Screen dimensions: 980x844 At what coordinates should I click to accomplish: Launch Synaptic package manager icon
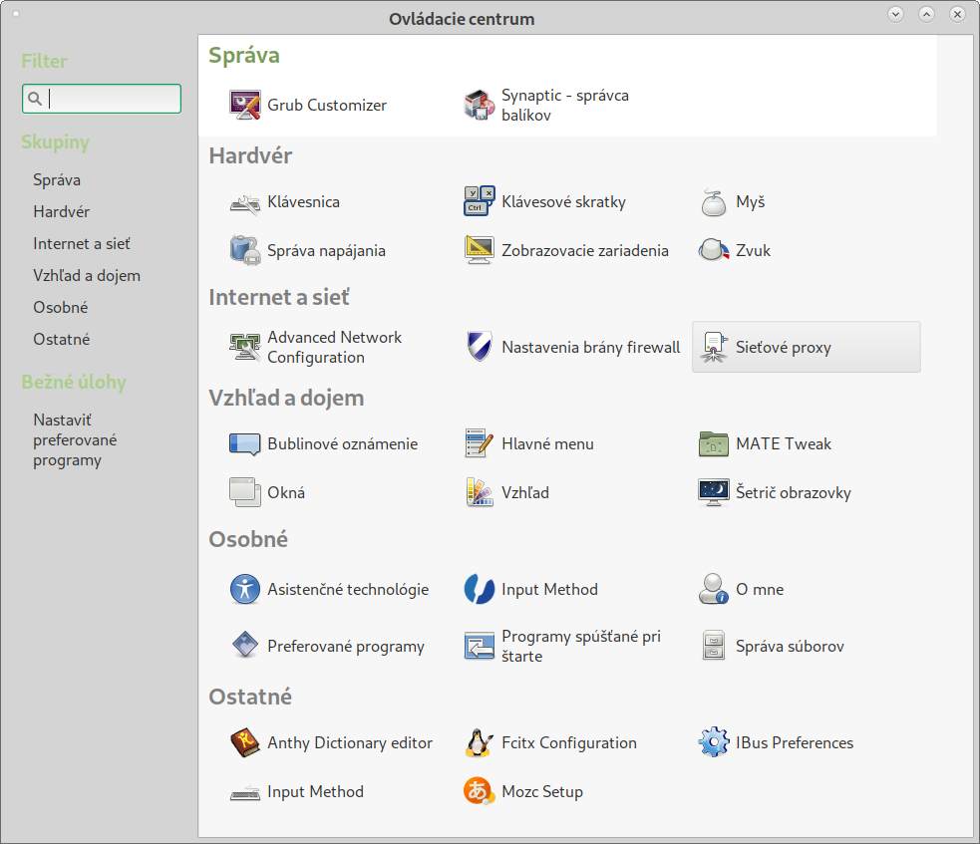pos(480,106)
